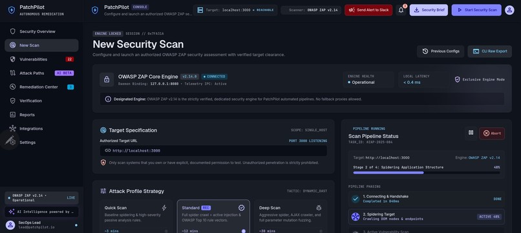This screenshot has height=233, width=521.
Task: Open the notifications bell icon
Action: coord(401,10)
